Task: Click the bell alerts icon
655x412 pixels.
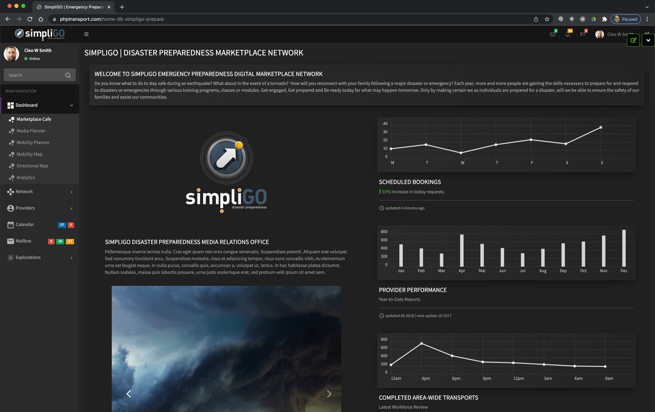Action: pos(568,34)
